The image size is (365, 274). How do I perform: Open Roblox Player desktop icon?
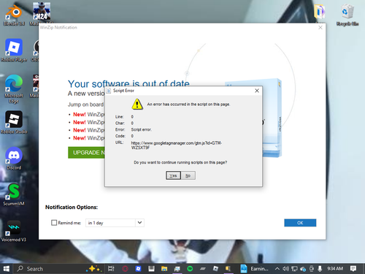(x=14, y=50)
